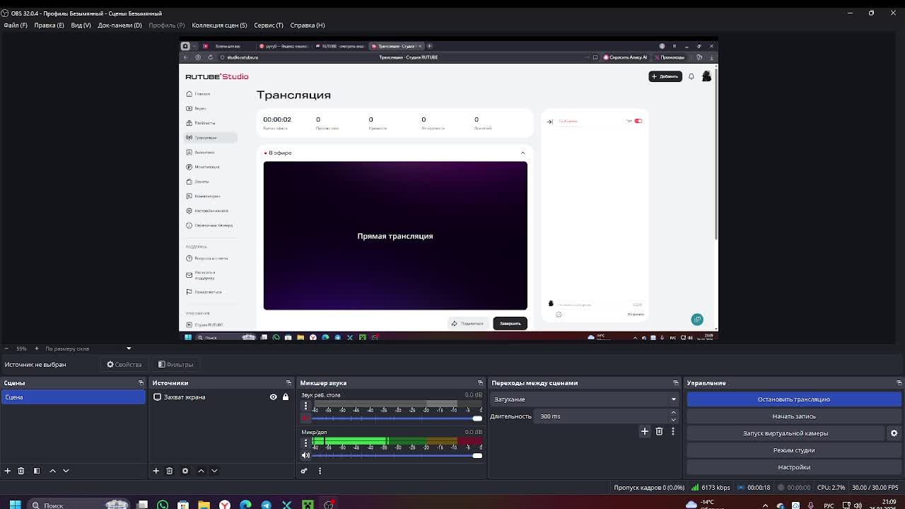Click Запуск виртуальной камеры button

(786, 433)
